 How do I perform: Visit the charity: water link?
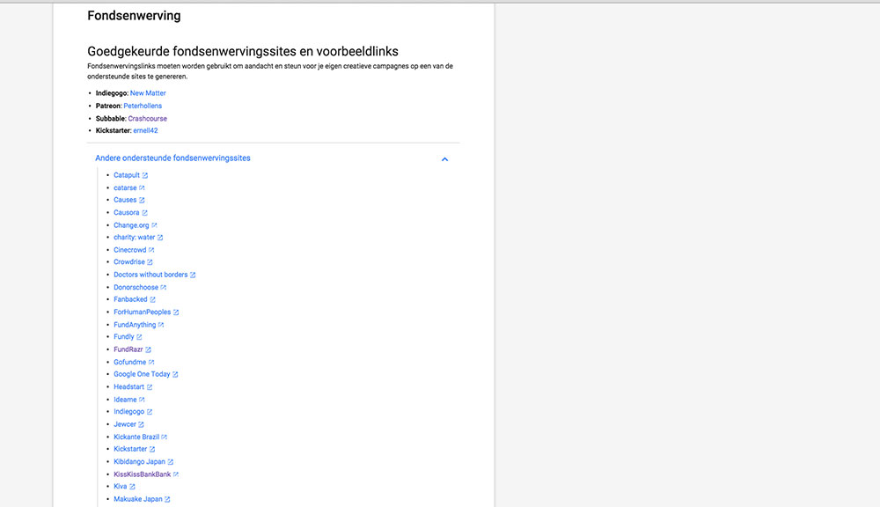tap(134, 238)
